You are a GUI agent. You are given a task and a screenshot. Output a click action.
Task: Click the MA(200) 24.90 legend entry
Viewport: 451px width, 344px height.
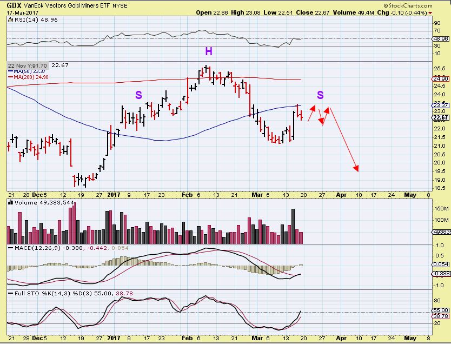point(28,77)
